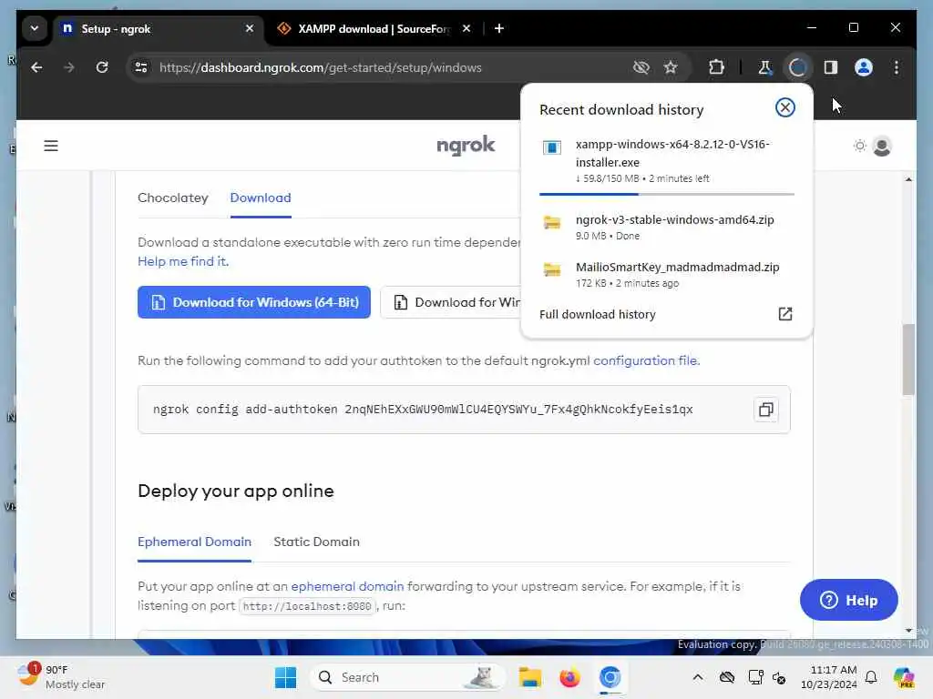933x699 pixels.
Task: Select the Download tab
Action: [260, 198]
